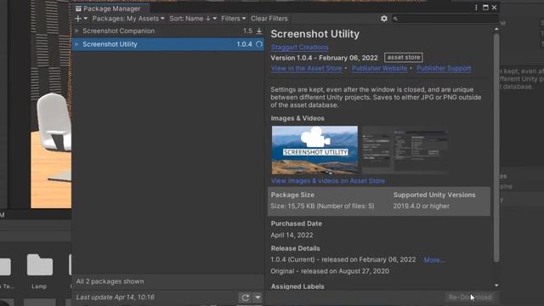This screenshot has width=544, height=306.
Task: Select the Lamp folder in Project window
Action: [40, 270]
